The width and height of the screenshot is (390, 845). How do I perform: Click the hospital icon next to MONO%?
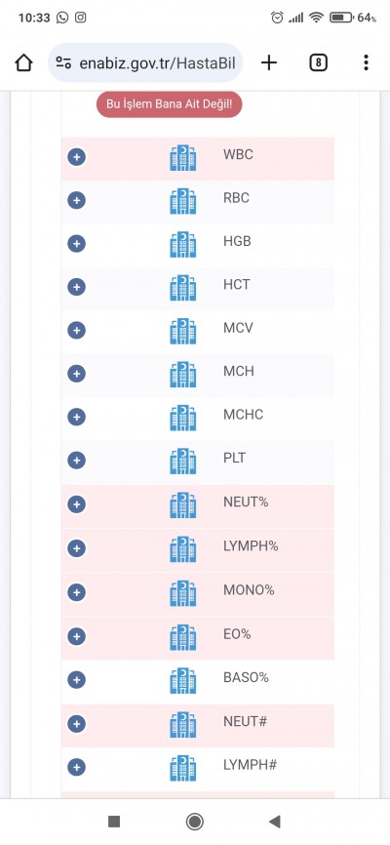click(x=182, y=593)
